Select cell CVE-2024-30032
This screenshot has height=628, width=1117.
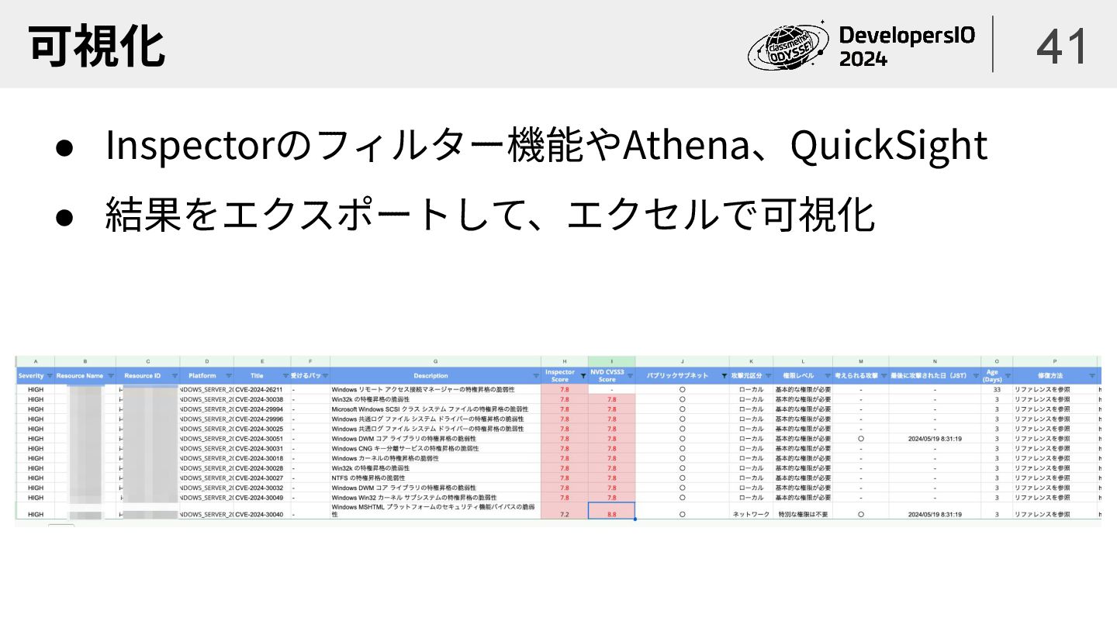262,488
